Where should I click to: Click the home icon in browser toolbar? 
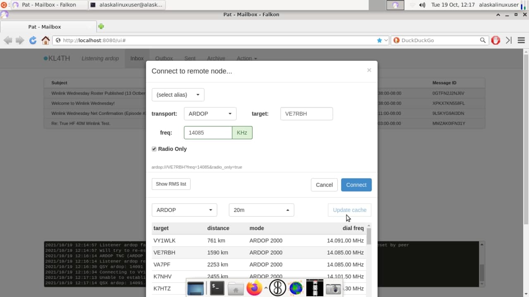point(45,40)
